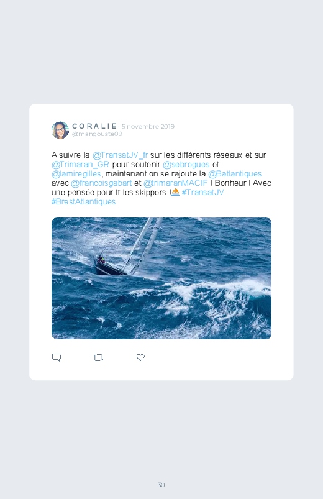Open the @trimaranMACIF mention
The width and height of the screenshot is (323, 499).
[x=175, y=183]
